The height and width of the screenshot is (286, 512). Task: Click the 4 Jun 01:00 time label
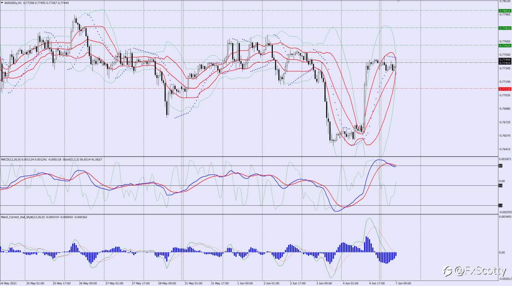[x=351, y=284]
